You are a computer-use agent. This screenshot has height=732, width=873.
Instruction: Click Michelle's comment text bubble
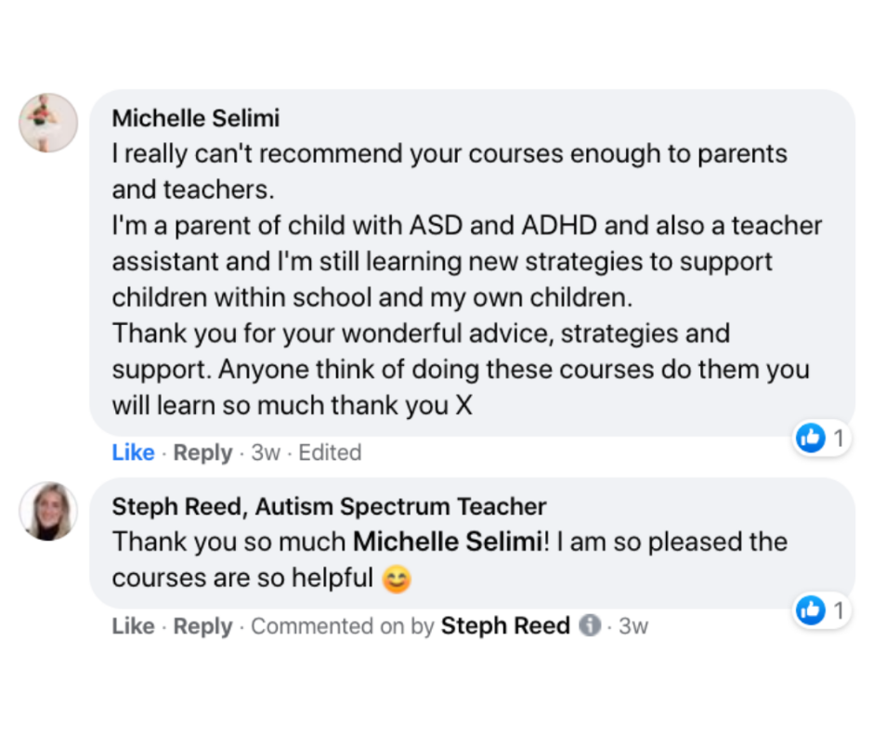(472, 262)
